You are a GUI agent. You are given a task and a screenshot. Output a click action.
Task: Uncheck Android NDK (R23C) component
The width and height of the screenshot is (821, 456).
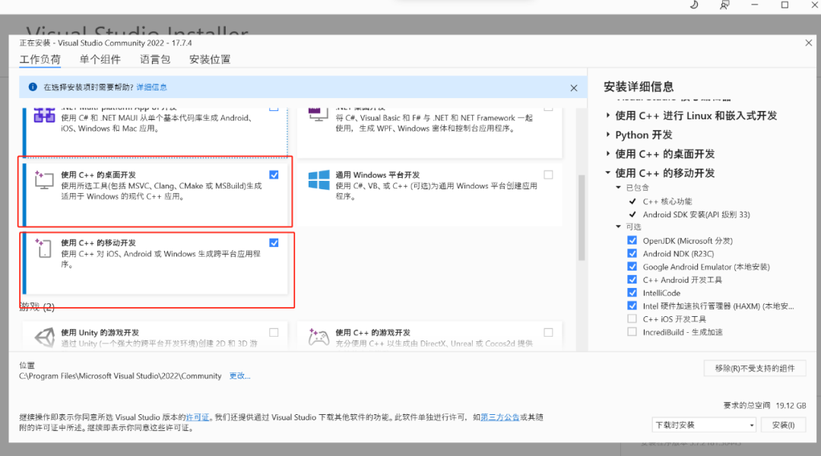[632, 253]
